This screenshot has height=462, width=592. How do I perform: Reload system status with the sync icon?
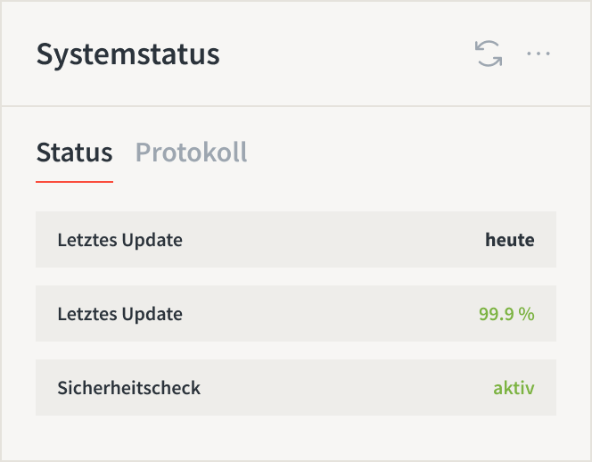[x=489, y=54]
